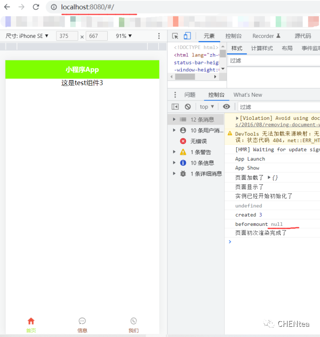Viewport: 320px width, 337px height.
Task: Open the top context selector dropdown
Action: (x=207, y=107)
